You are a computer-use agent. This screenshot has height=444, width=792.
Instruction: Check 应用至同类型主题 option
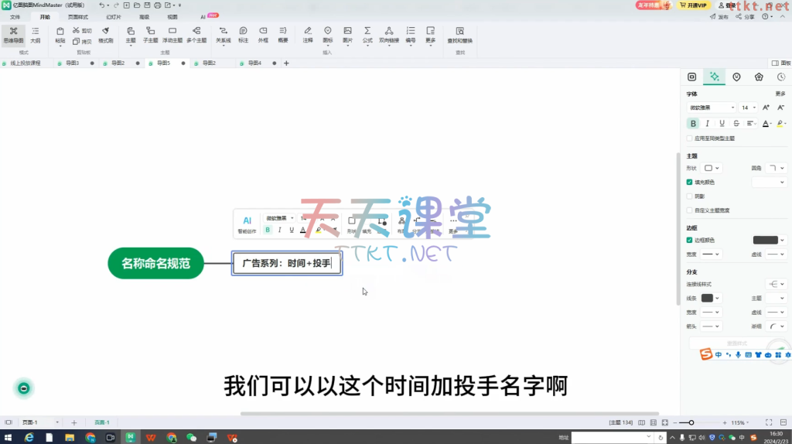690,138
